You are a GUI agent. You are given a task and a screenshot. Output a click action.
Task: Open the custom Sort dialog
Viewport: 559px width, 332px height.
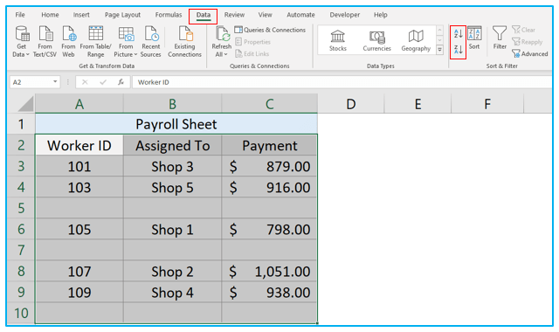click(474, 38)
